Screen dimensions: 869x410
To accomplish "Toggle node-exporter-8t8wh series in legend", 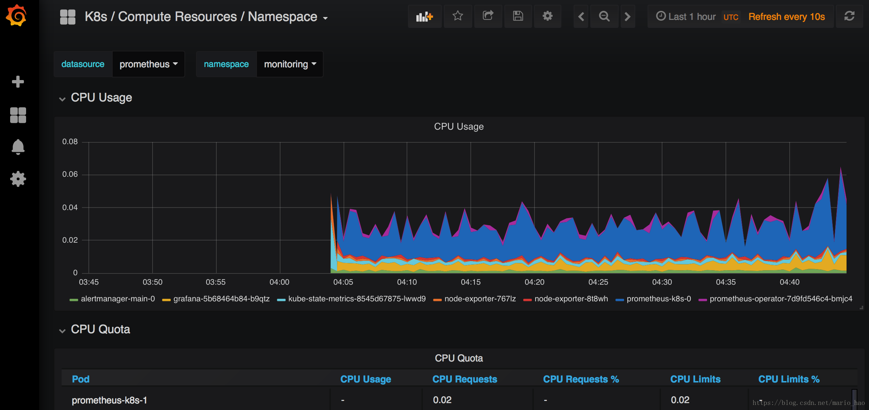I will click(571, 299).
